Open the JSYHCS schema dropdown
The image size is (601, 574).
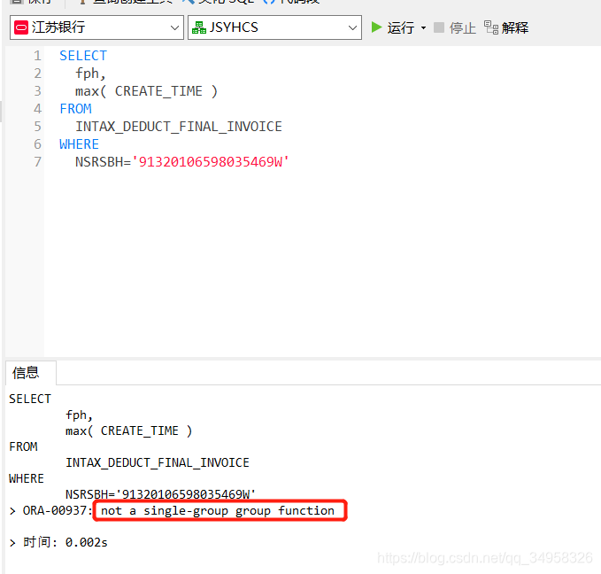274,27
